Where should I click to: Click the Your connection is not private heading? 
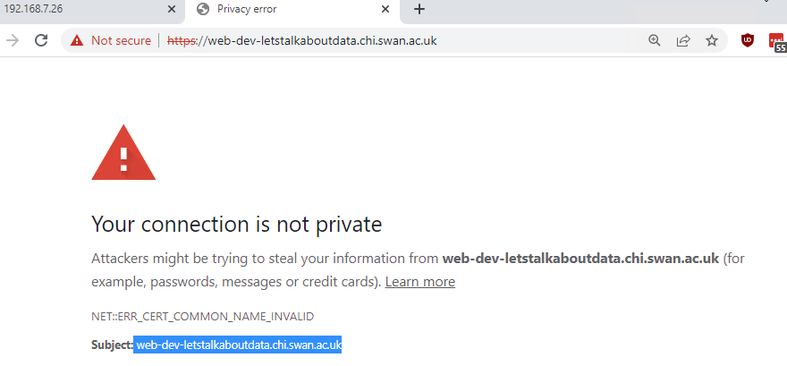(236, 224)
